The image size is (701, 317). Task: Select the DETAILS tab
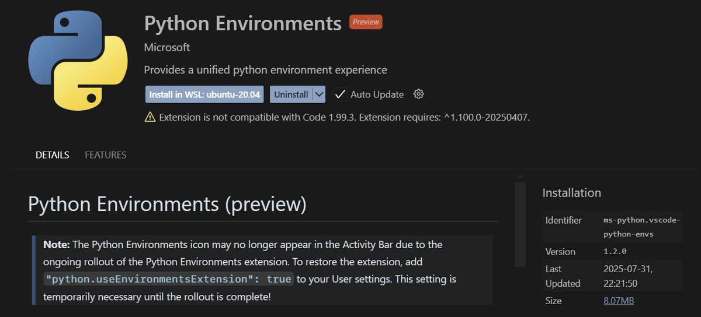click(x=52, y=155)
